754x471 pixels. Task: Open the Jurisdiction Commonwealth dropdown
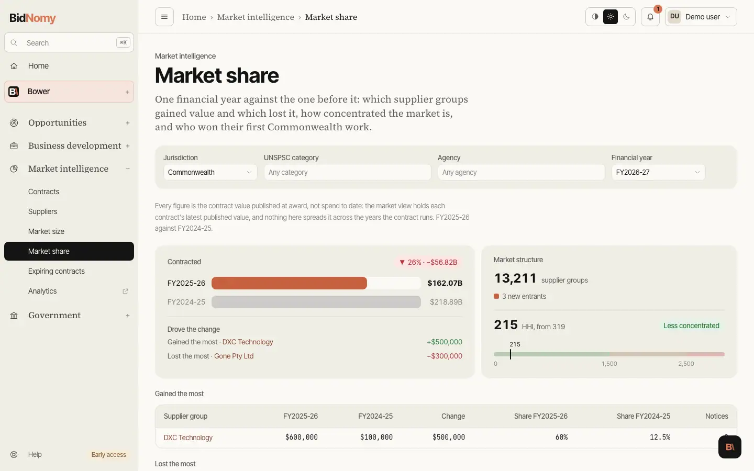tap(210, 172)
